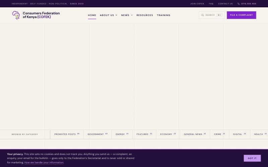268x167 pixels.
Task: Open the Contact Us link
Action: click(225, 4)
